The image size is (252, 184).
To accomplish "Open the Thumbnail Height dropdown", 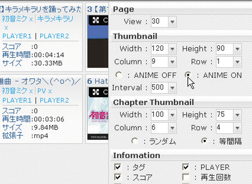I will [238, 49].
